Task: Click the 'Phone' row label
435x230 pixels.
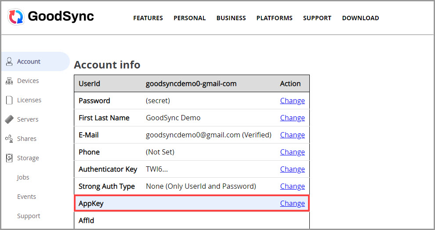Action: point(89,152)
